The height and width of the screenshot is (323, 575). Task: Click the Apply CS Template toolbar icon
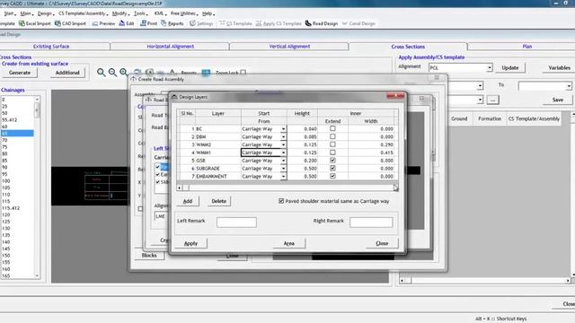coord(279,23)
